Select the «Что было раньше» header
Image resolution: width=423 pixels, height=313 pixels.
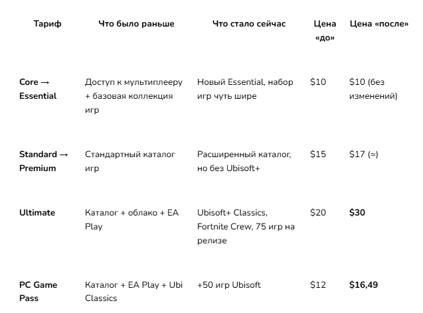[136, 24]
